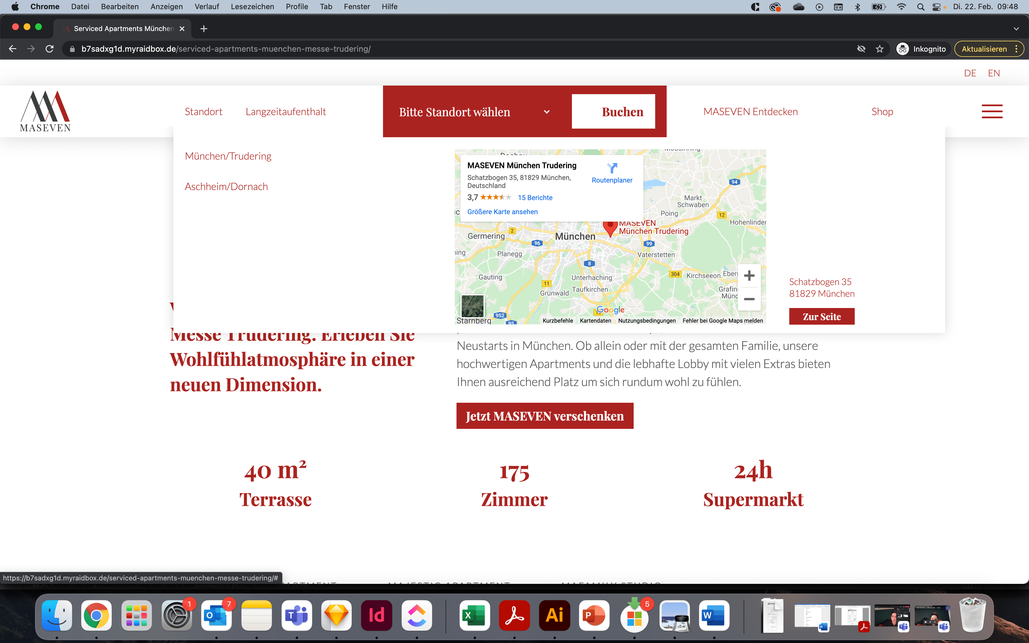Click the MASEVEN logo
1029x643 pixels.
coord(45,111)
